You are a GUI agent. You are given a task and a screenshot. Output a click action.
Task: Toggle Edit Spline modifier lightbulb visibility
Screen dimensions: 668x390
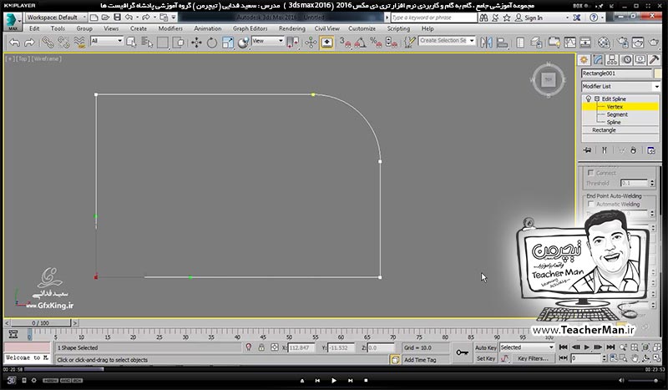(x=589, y=99)
